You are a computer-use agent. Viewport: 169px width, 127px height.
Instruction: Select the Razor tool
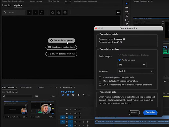point(127,16)
